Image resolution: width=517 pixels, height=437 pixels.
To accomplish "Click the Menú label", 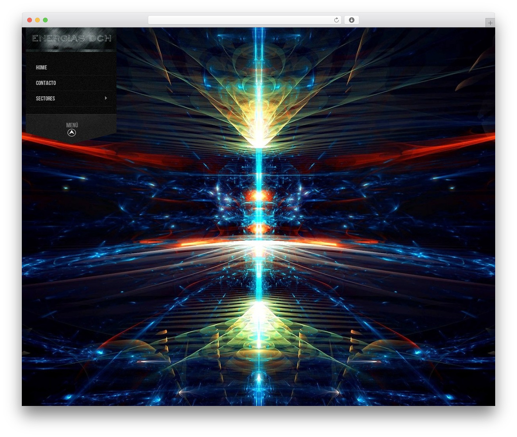I will point(72,125).
